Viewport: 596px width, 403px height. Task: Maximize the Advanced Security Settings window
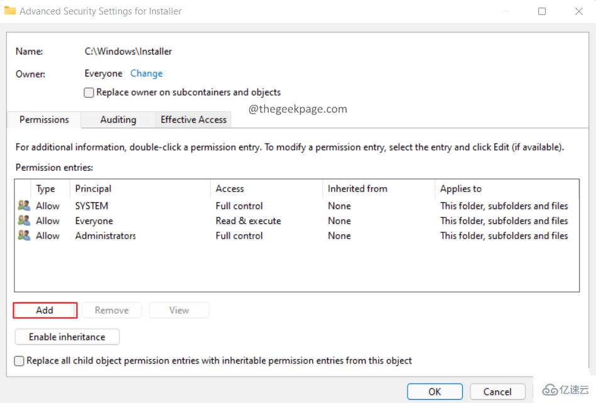[x=542, y=11]
